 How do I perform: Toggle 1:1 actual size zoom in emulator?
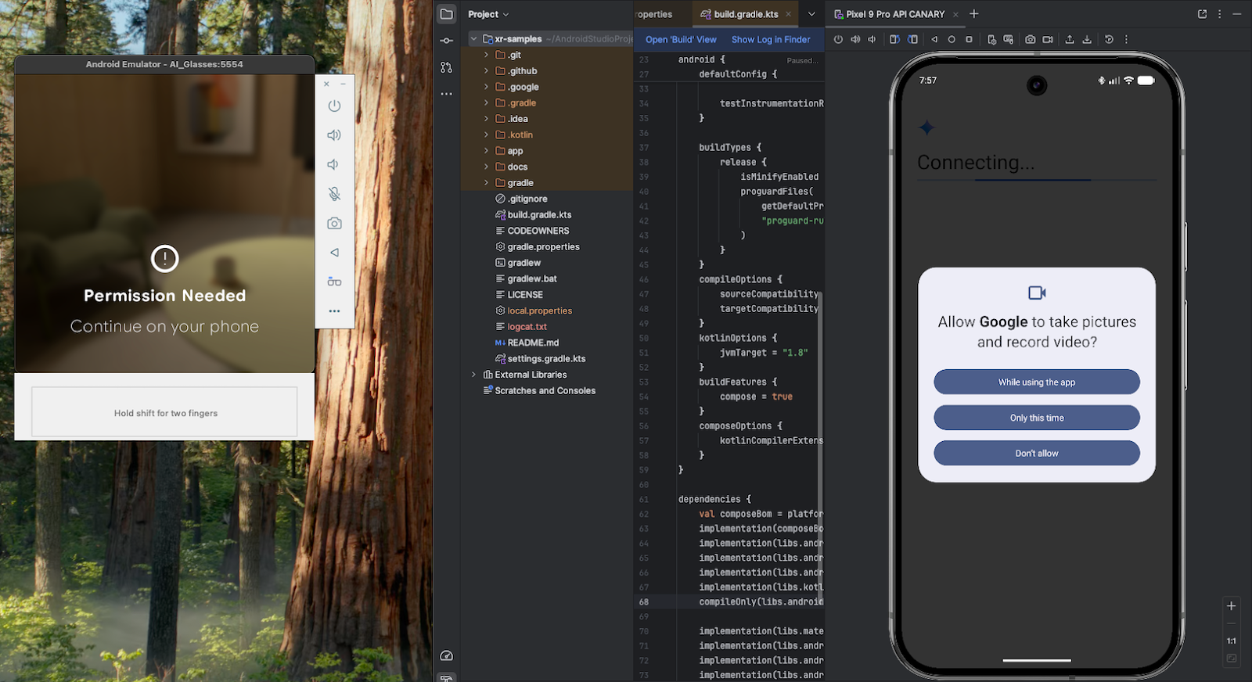pos(1231,641)
